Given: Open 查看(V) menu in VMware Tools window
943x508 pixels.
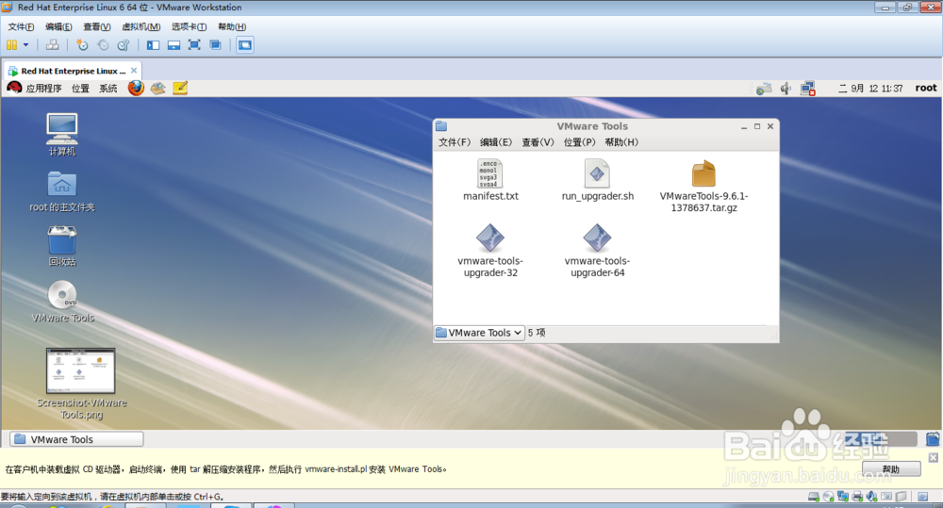Looking at the screenshot, I should 538,142.
